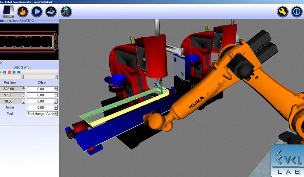The width and height of the screenshot is (304, 177).
Task: Open the Tool Haeger dropdown
Action: [x=42, y=114]
